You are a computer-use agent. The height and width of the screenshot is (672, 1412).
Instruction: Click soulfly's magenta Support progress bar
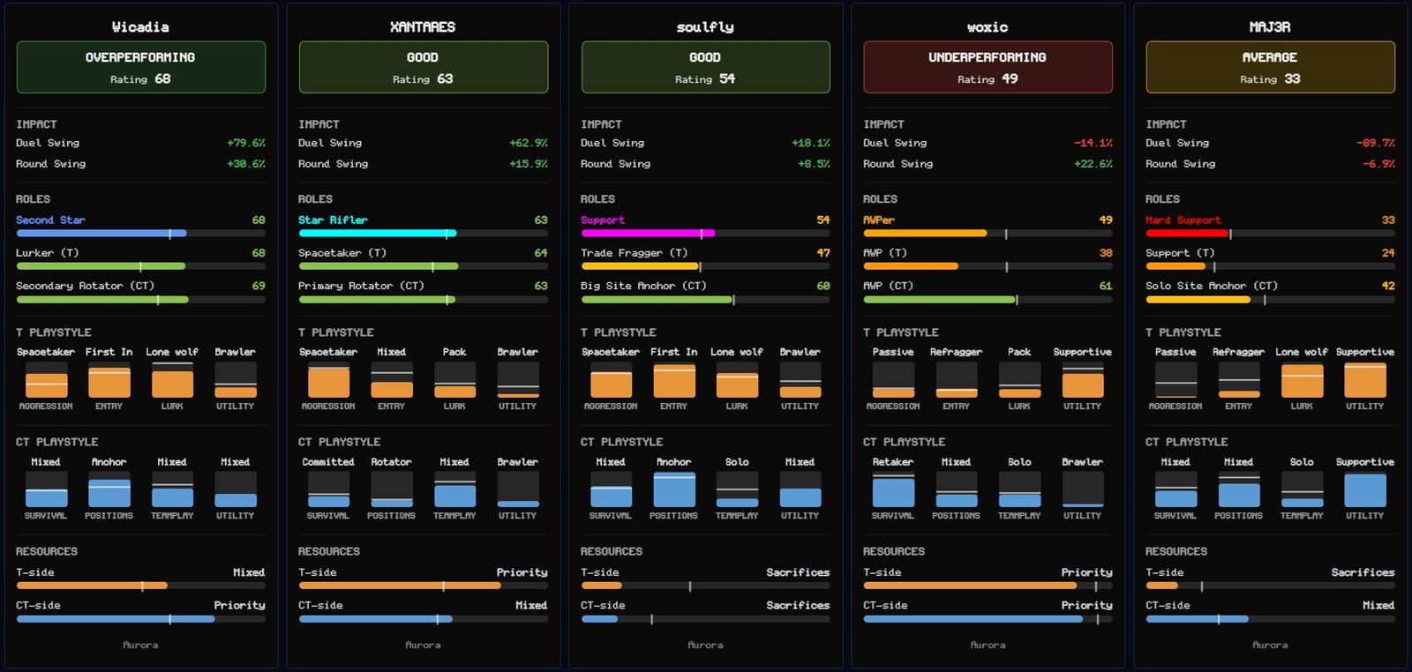point(706,234)
